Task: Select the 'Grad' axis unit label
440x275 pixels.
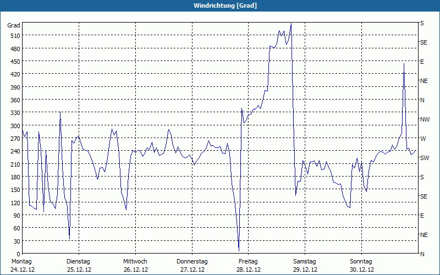Action: click(14, 25)
